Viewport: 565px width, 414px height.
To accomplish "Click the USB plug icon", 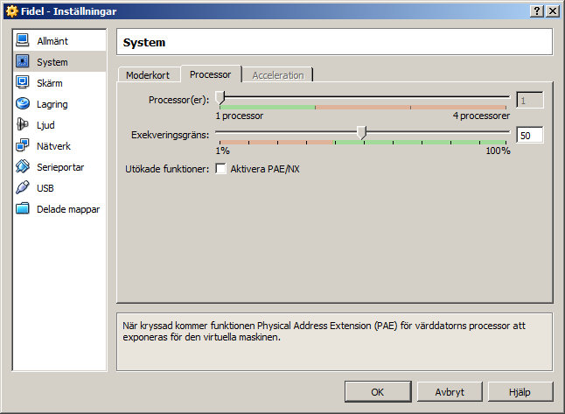I will [x=23, y=188].
